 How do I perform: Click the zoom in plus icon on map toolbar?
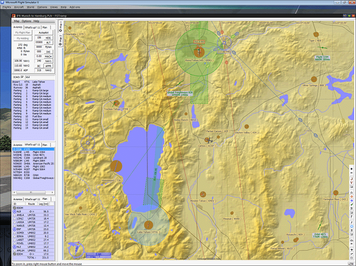click(351, 169)
